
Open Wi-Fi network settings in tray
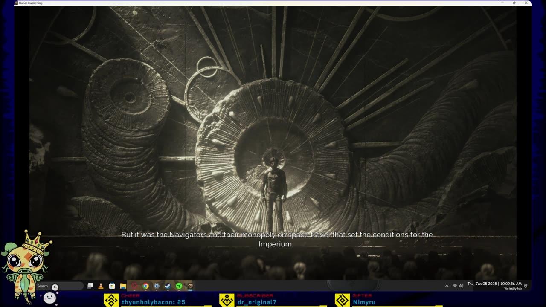pyautogui.click(x=455, y=286)
